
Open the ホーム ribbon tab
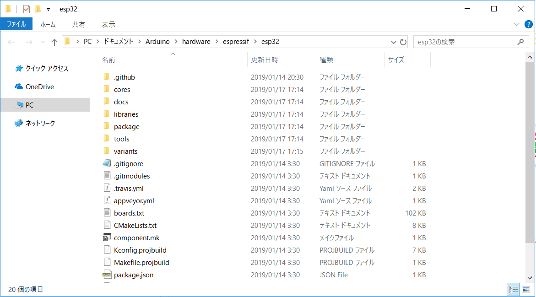(x=48, y=24)
